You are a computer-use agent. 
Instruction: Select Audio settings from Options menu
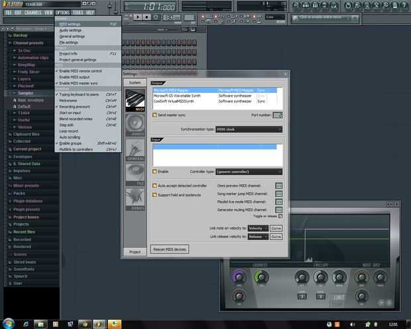pyautogui.click(x=70, y=30)
